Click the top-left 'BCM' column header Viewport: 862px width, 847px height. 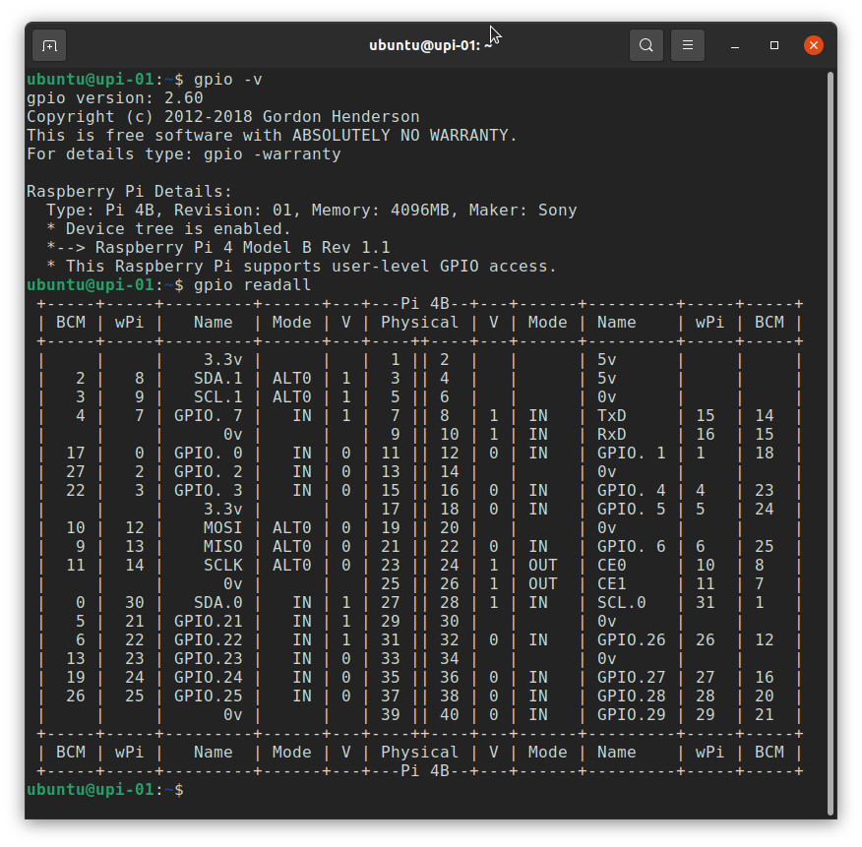pyautogui.click(x=71, y=323)
